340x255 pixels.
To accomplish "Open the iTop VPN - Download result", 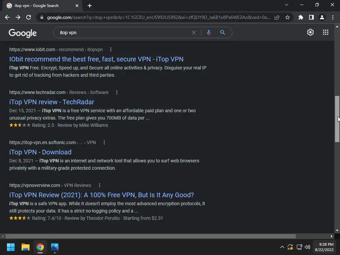I will [40, 152].
